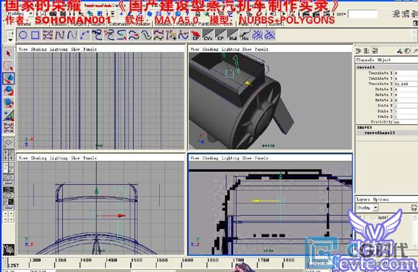The width and height of the screenshot is (418, 272).
Task: Select the NURBS circle shelf icon
Action: 23,35
